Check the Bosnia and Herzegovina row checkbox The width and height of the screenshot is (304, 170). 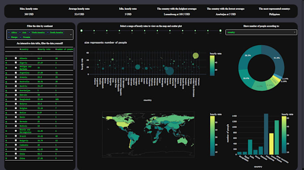pyautogui.click(x=16, y=131)
